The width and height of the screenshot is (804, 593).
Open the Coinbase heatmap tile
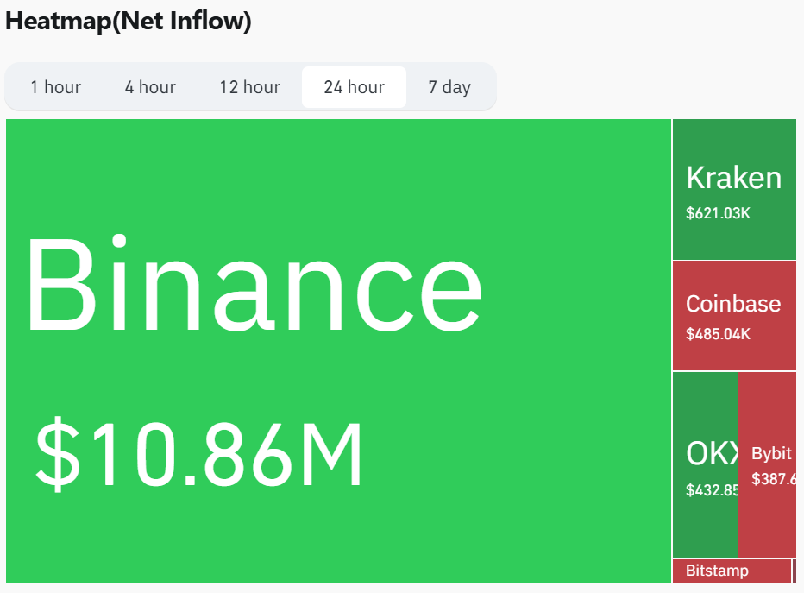click(x=734, y=315)
